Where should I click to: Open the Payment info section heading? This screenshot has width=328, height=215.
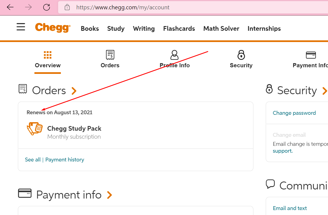click(69, 195)
